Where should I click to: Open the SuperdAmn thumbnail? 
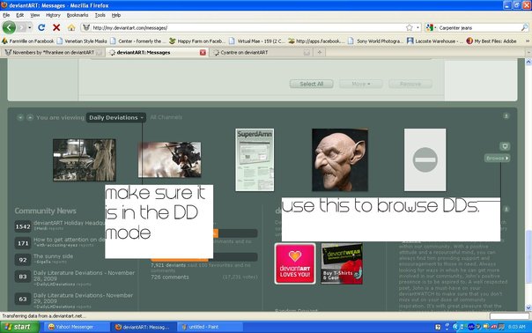[x=255, y=159]
